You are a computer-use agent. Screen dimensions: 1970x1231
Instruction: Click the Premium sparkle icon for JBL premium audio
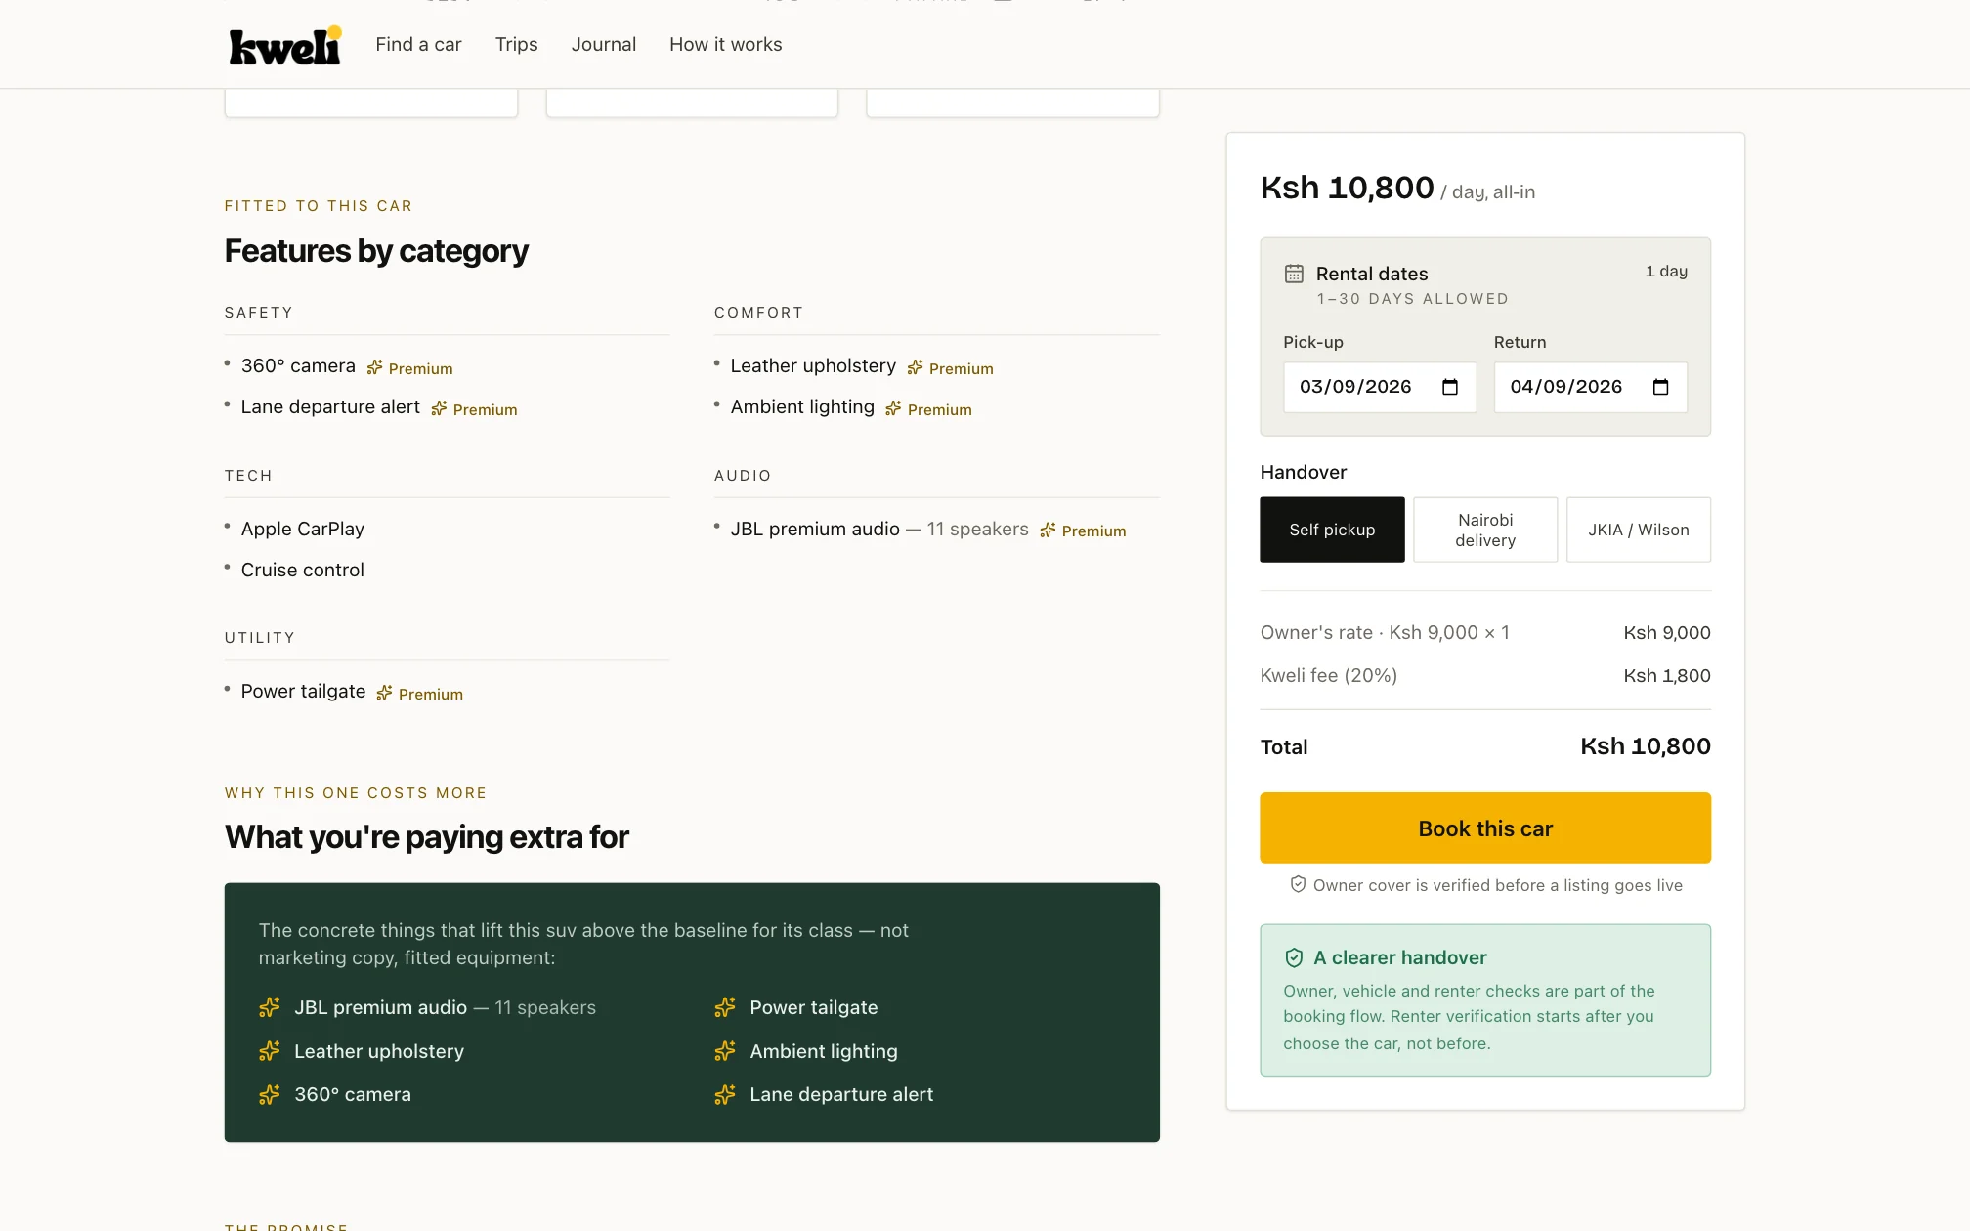1048,531
